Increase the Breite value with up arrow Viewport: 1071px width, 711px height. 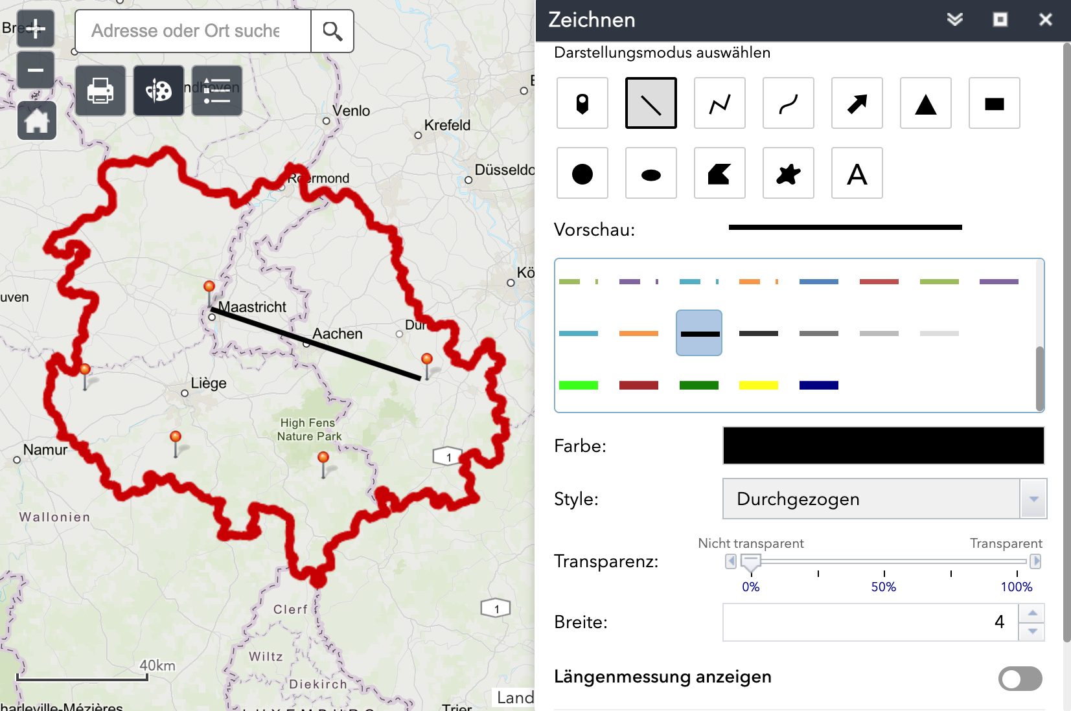1032,613
